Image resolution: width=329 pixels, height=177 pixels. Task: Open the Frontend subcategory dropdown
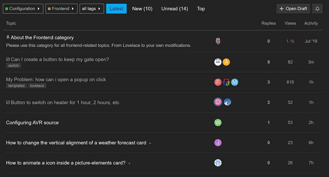coord(61,9)
